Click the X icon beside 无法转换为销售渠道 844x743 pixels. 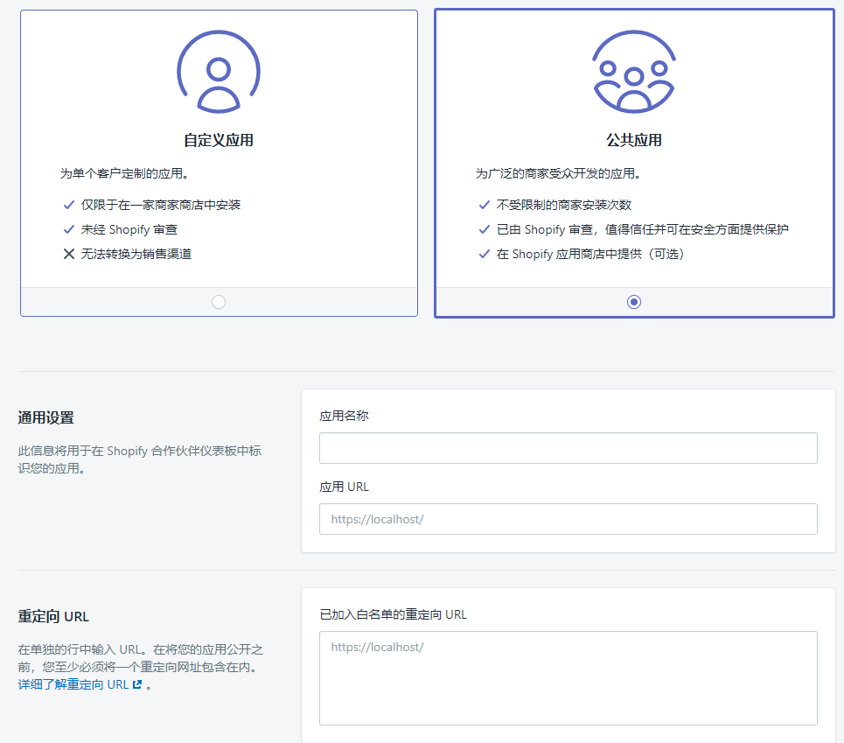click(69, 254)
